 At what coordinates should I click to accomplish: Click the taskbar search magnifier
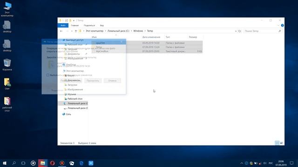(14, 163)
